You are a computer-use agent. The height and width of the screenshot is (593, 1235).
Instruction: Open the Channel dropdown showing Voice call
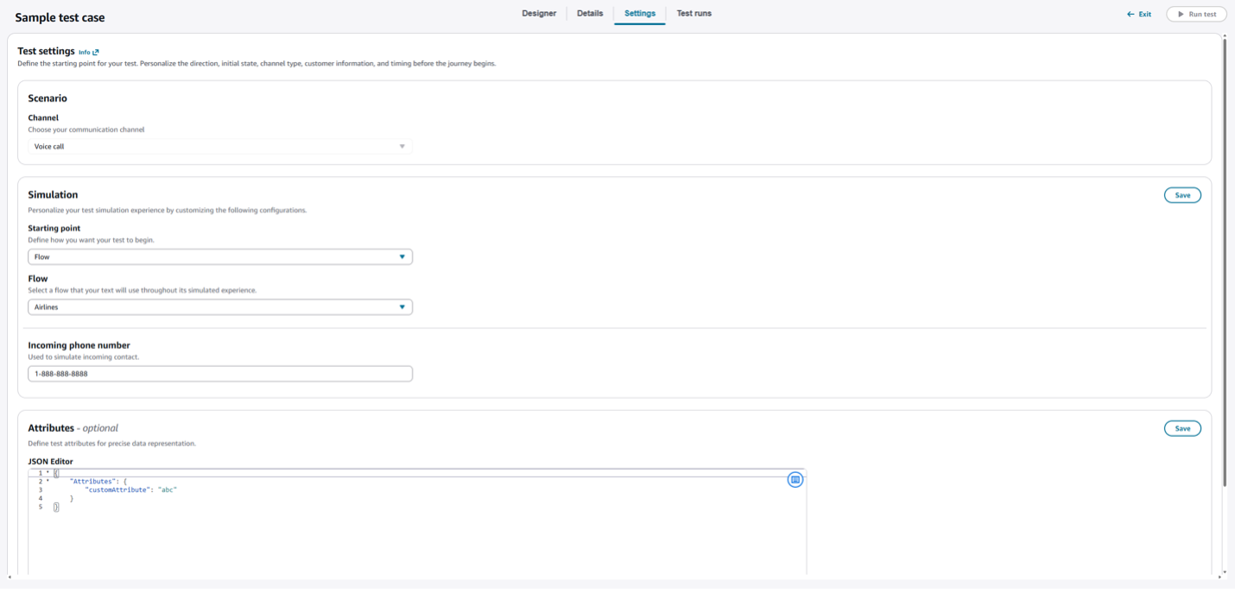(x=219, y=147)
